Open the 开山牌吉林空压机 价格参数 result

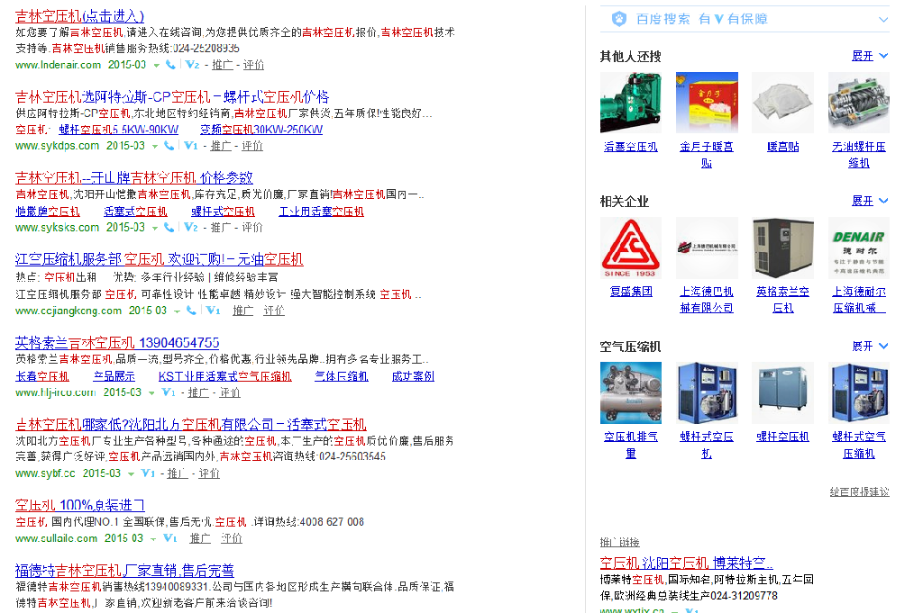pyautogui.click(x=133, y=177)
